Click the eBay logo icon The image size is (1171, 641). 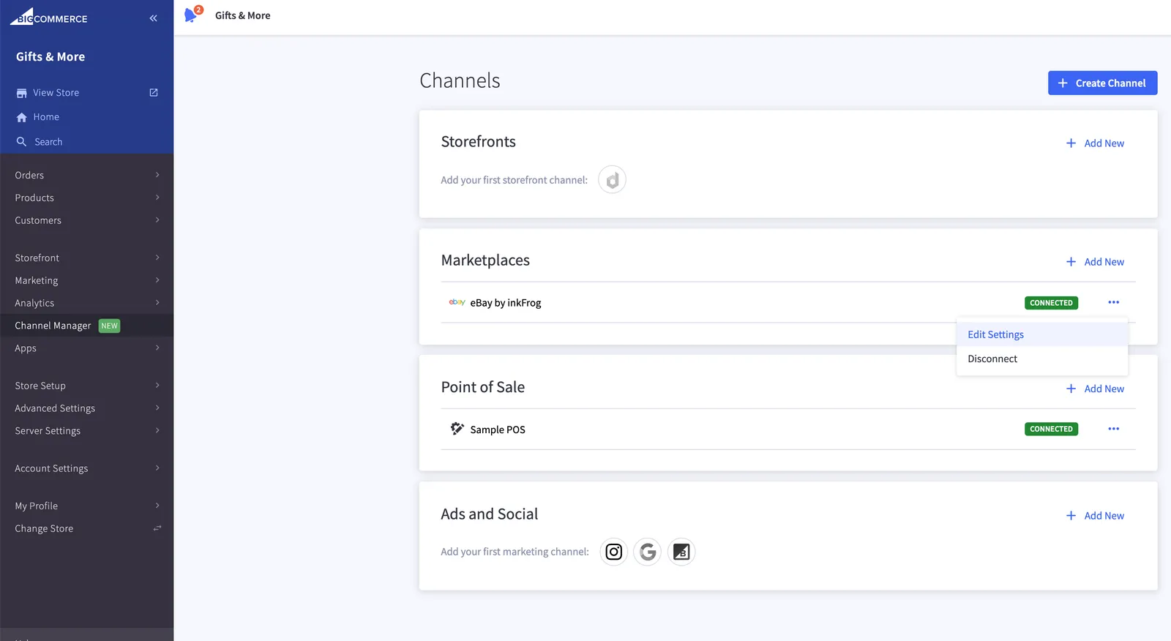point(457,302)
